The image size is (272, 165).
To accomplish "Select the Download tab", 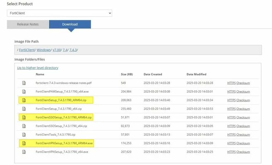I will (70, 24).
